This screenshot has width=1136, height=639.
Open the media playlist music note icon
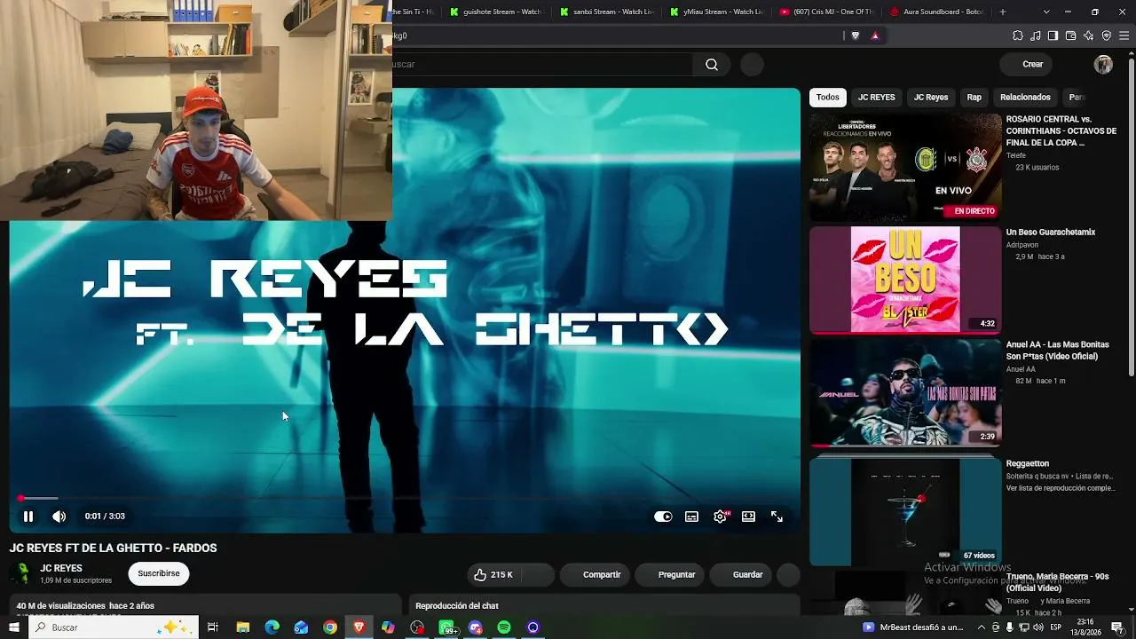[1036, 35]
